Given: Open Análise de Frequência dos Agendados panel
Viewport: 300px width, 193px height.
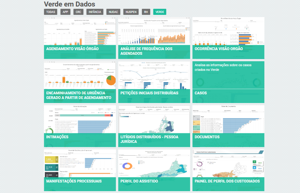Looking at the screenshot, I should [154, 38].
